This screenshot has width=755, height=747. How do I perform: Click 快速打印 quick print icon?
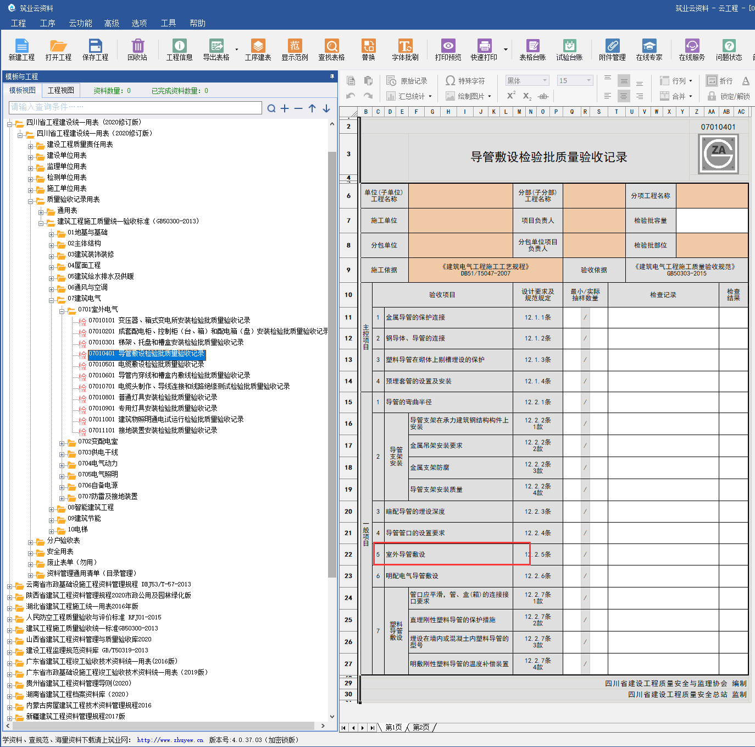(484, 50)
